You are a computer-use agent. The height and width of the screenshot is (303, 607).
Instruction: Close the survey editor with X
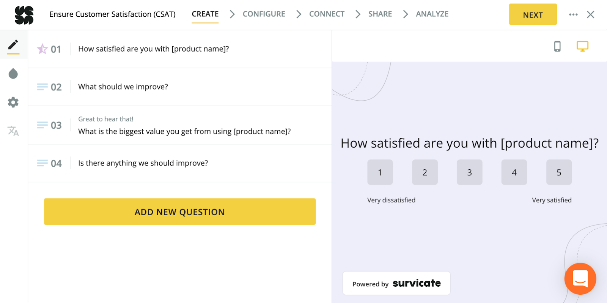[x=590, y=14]
